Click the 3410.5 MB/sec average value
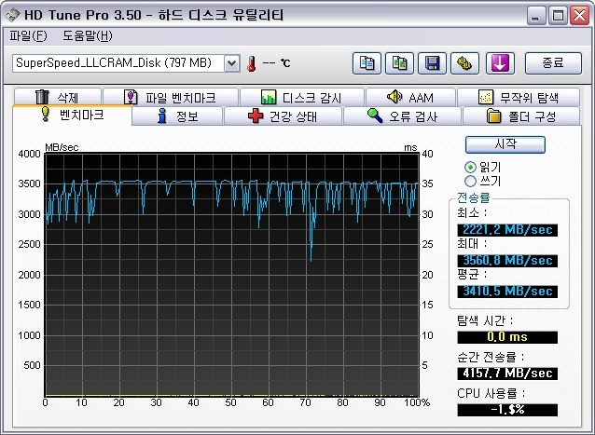The height and width of the screenshot is (435, 595). [x=507, y=292]
